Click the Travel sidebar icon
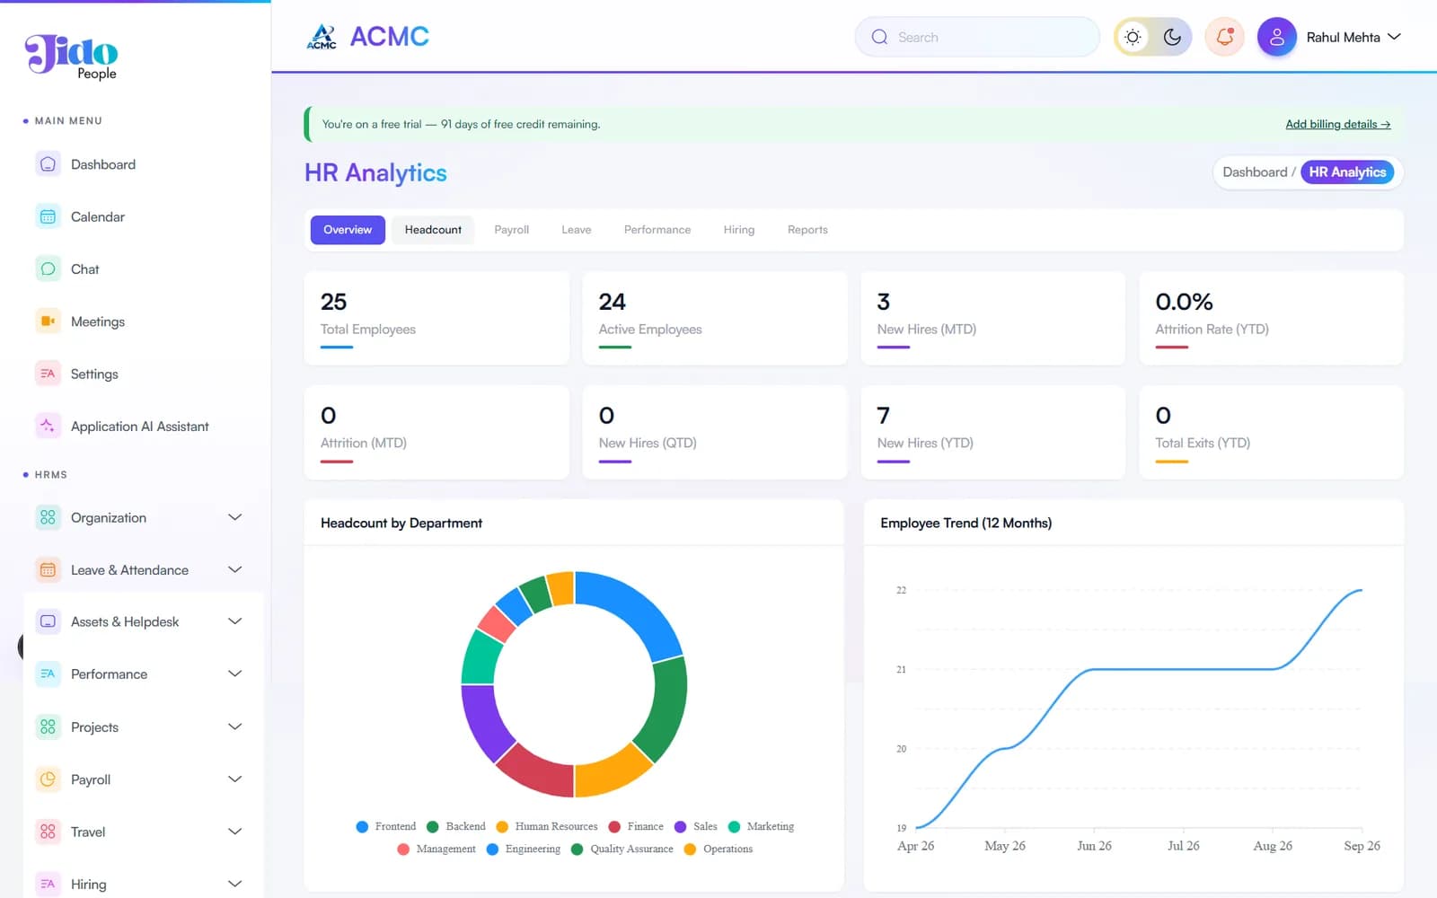 click(48, 832)
